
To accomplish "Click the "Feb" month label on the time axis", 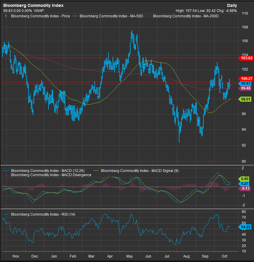I will [x=73, y=256].
